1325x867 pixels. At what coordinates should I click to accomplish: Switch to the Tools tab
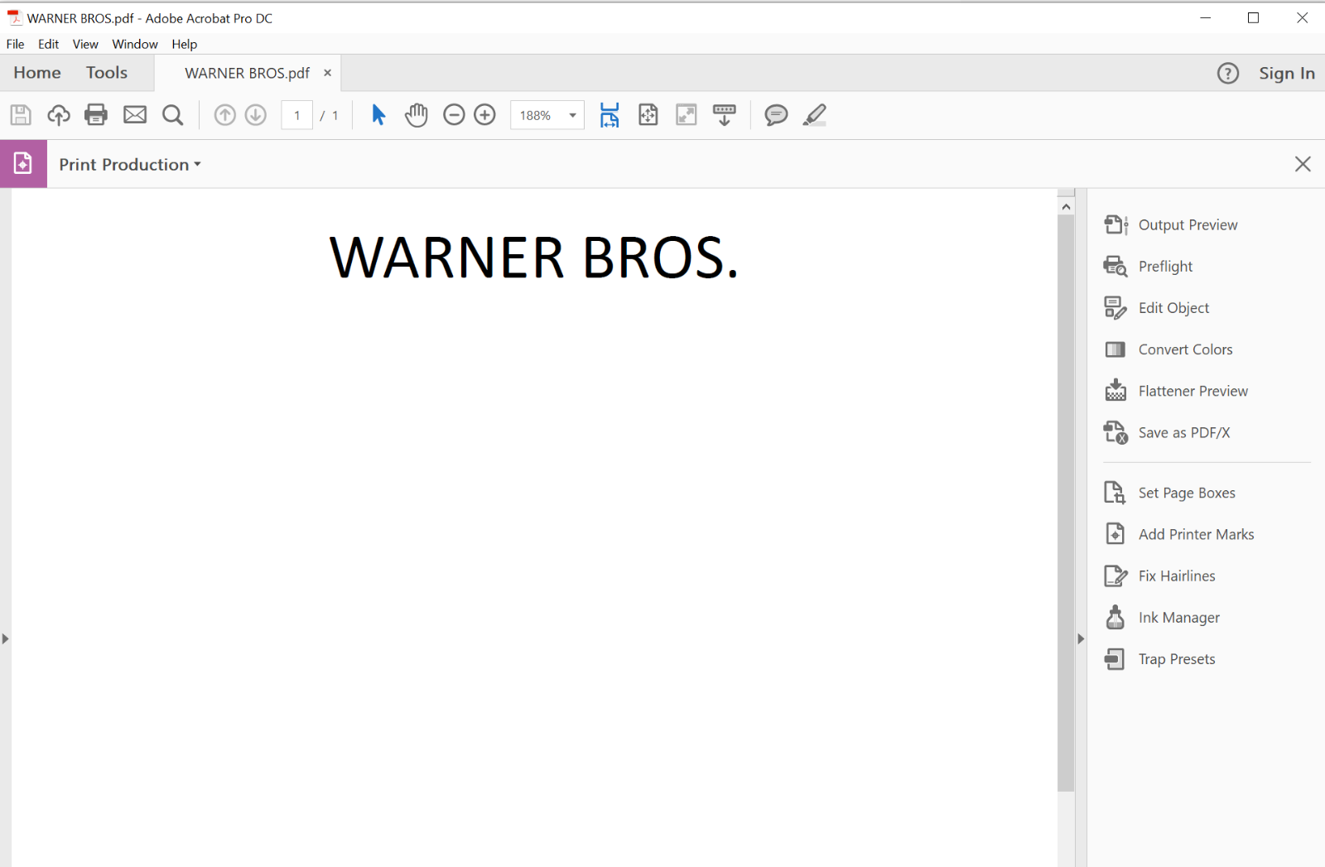point(107,73)
